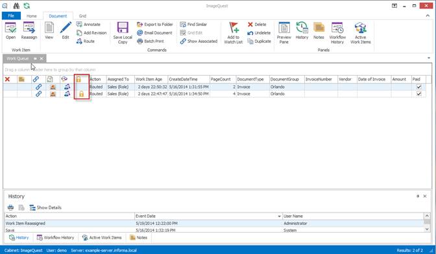Click Find Similar

tap(193, 25)
